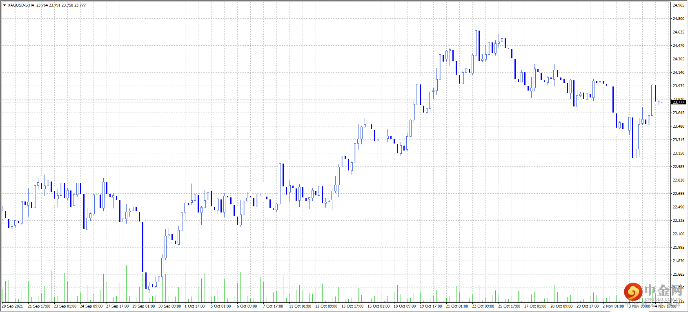Click the 13 Oct 17:00 time label

[353, 306]
